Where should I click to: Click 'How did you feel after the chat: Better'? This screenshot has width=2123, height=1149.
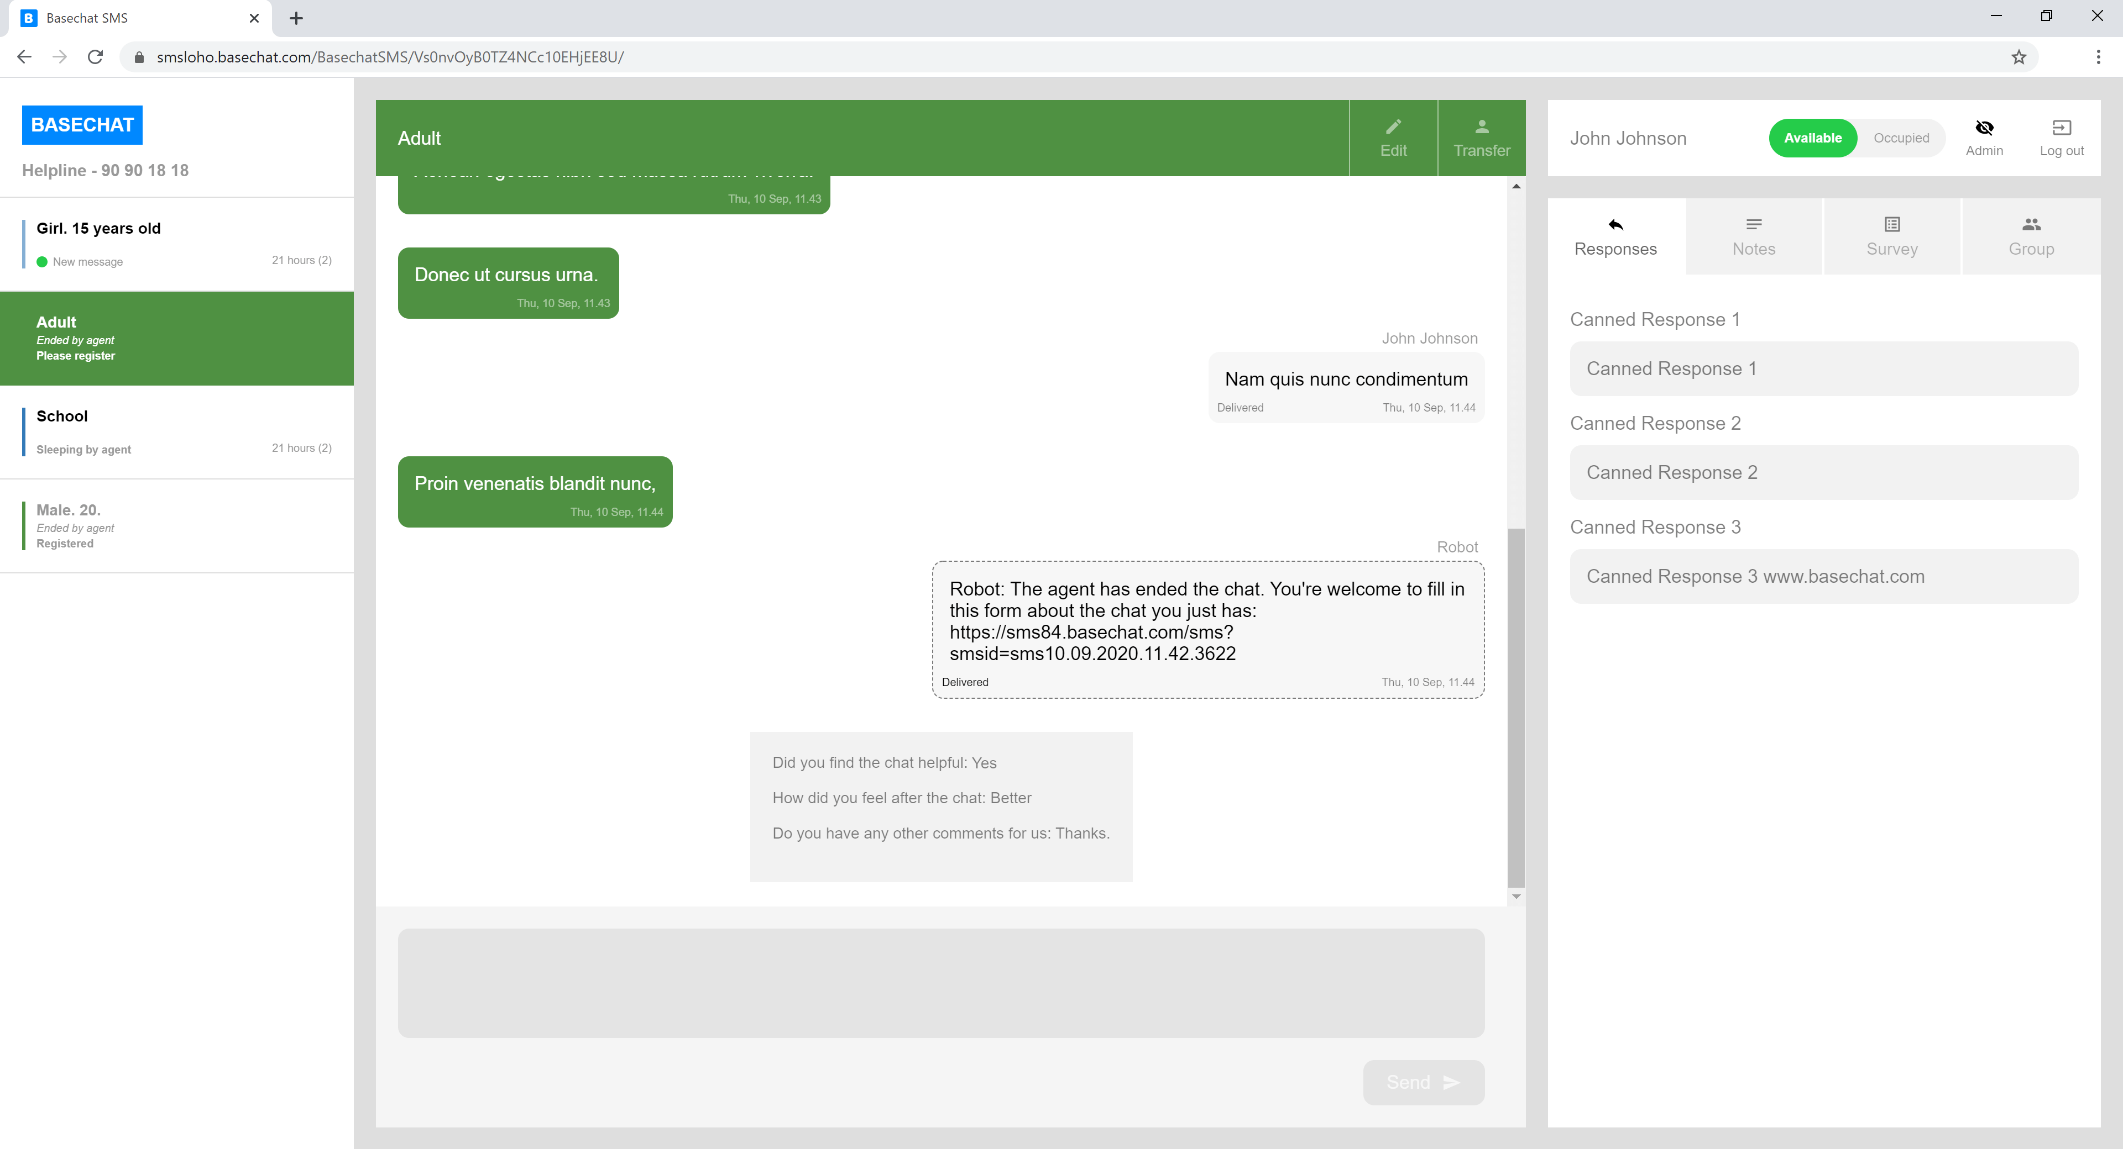(902, 798)
